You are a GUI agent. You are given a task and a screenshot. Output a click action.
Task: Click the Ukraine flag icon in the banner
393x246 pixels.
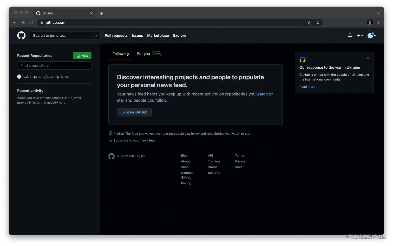click(x=302, y=59)
